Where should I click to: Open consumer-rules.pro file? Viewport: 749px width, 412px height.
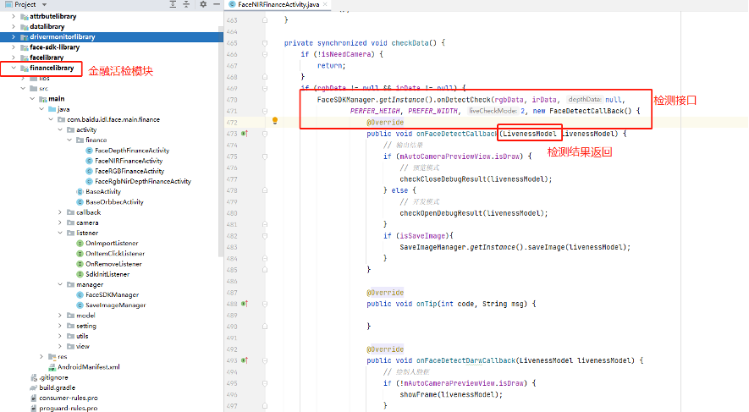pos(69,398)
